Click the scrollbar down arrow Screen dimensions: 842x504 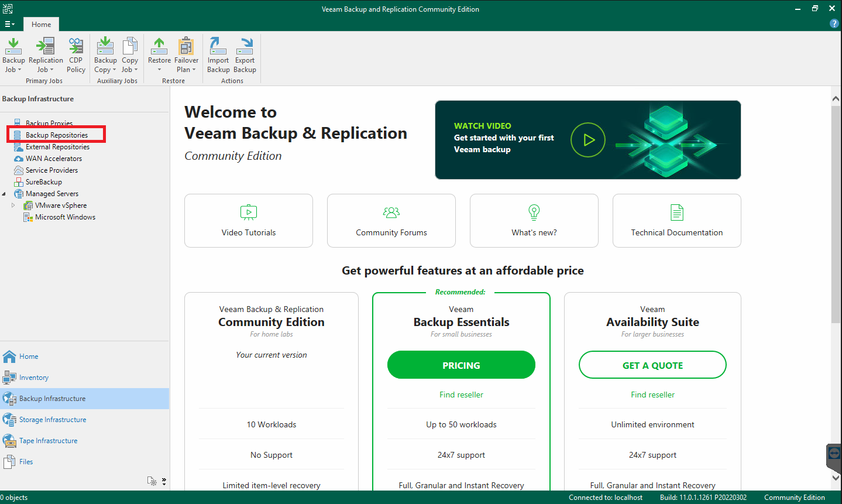pos(836,478)
